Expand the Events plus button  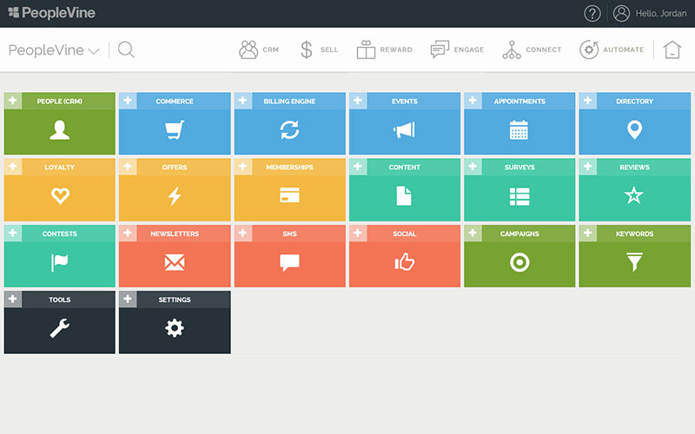pyautogui.click(x=358, y=101)
